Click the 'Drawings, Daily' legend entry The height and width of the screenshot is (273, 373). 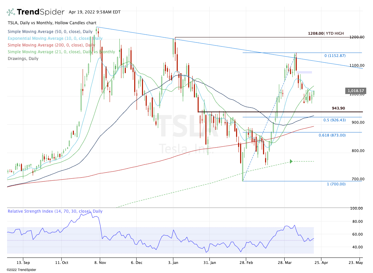point(23,59)
